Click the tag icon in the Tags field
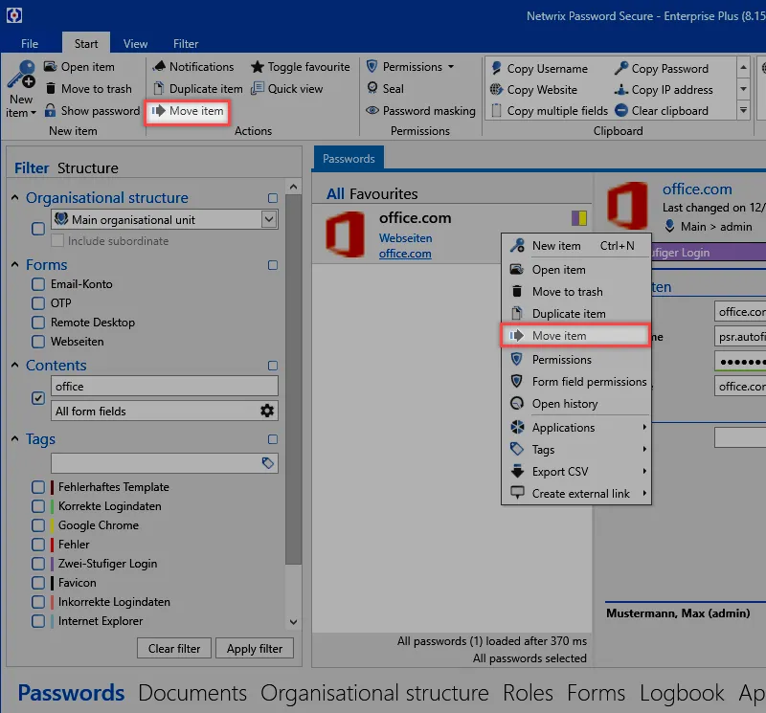Image resolution: width=766 pixels, height=713 pixels. click(x=267, y=462)
